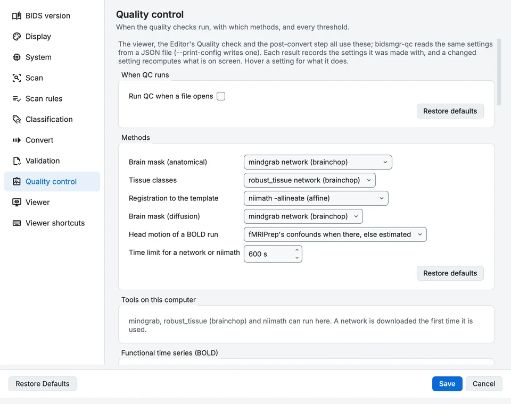Click the 'Head motion of a BOLD run' label
511x404 pixels.
174,234
